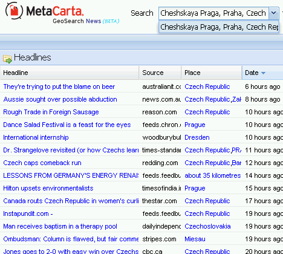Select 'redding.com' source cell

click(160, 163)
